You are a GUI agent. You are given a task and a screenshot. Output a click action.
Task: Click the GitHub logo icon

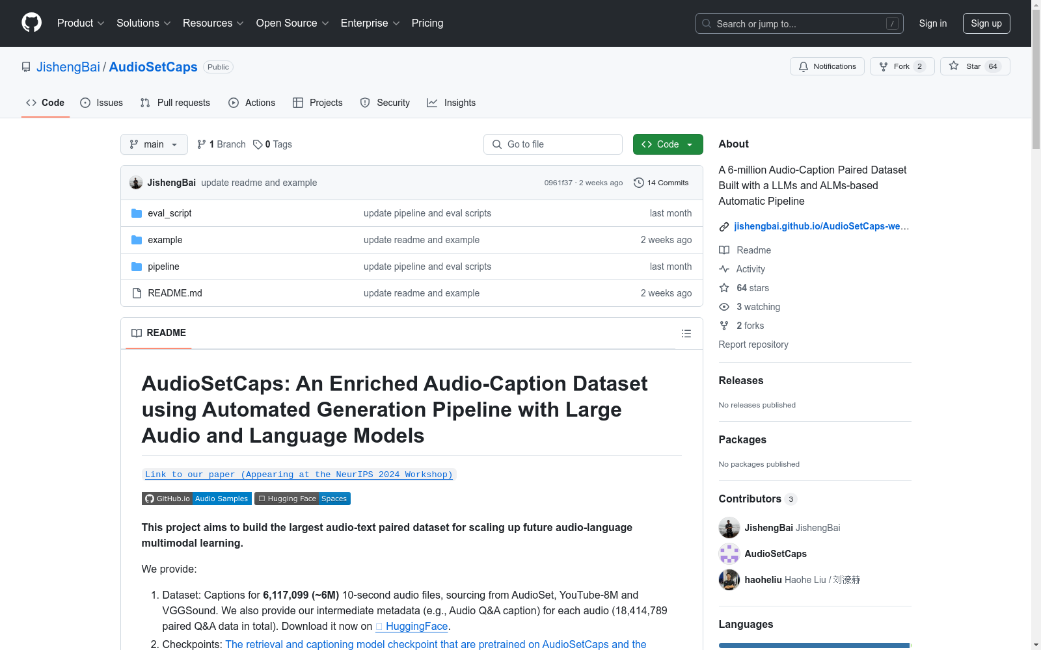point(31,23)
